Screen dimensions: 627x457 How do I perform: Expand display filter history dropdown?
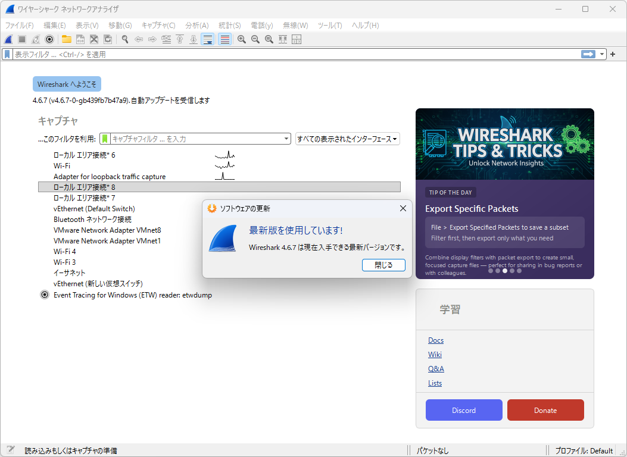(602, 54)
